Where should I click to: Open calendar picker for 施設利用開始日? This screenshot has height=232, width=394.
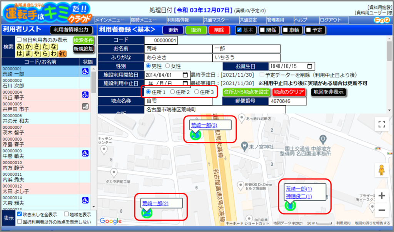coord(185,75)
